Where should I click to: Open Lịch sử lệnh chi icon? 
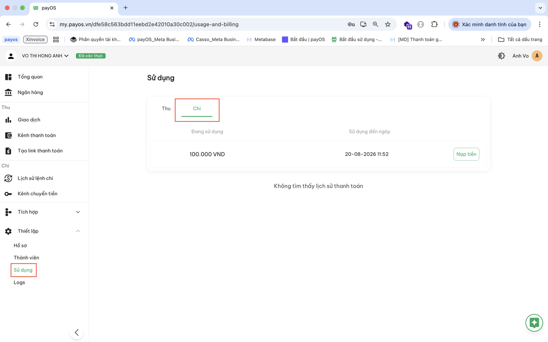tap(8, 178)
